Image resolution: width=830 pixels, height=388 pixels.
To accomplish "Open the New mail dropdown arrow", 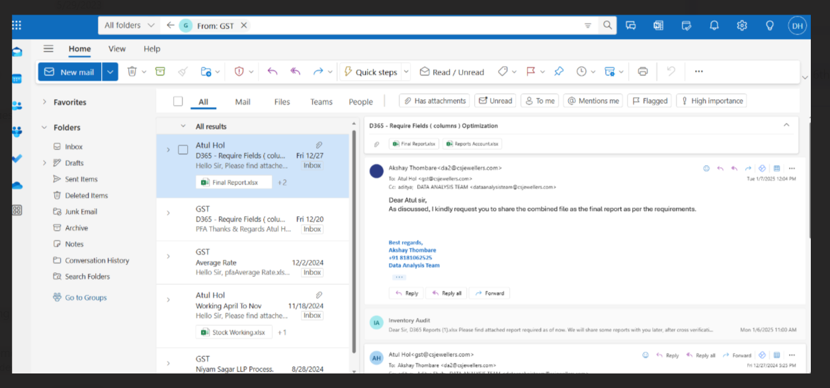I will click(110, 72).
